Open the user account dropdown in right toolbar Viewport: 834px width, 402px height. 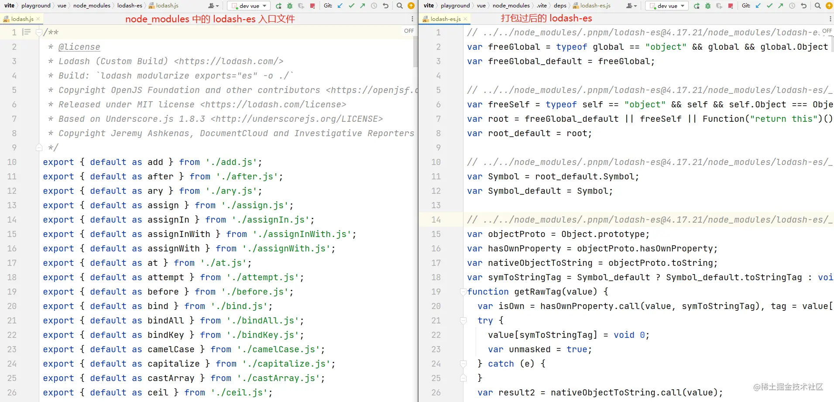[x=632, y=6]
